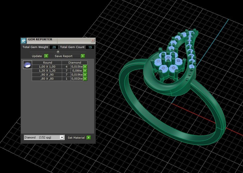Click the count 1 in the ,80 row
The image size is (243, 173).
pyautogui.click(x=66, y=79)
